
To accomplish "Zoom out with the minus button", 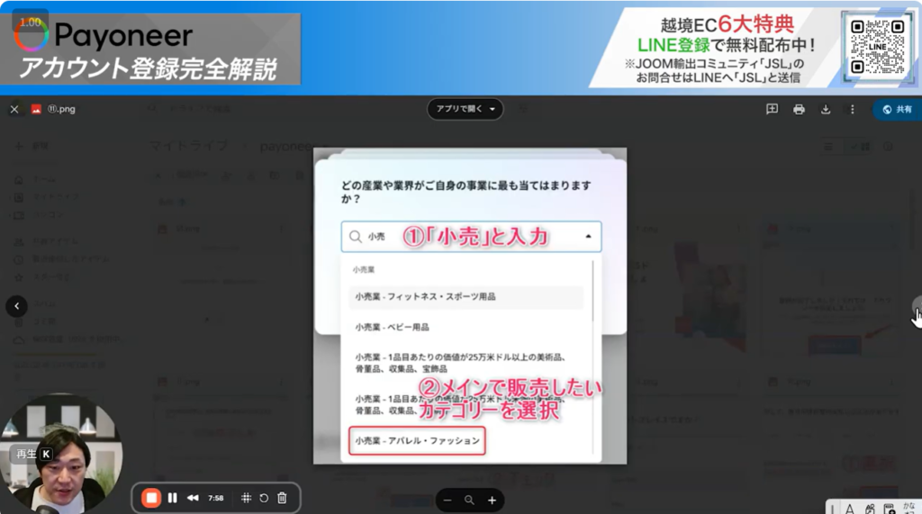I will coord(447,500).
